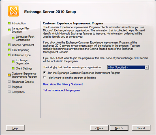The height and width of the screenshot is (135, 156).
Task: Open Help for this setup page
Action: click(15, 128)
